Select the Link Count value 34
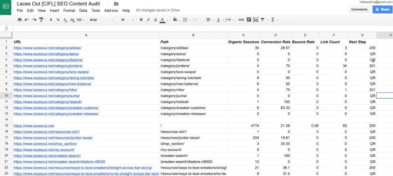 [333, 66]
